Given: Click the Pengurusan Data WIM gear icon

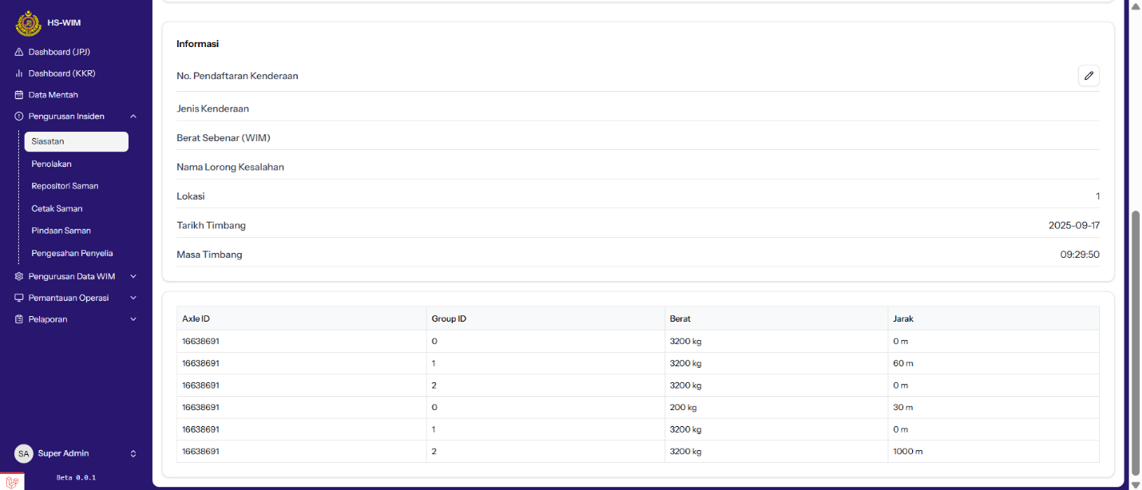Looking at the screenshot, I should [19, 277].
